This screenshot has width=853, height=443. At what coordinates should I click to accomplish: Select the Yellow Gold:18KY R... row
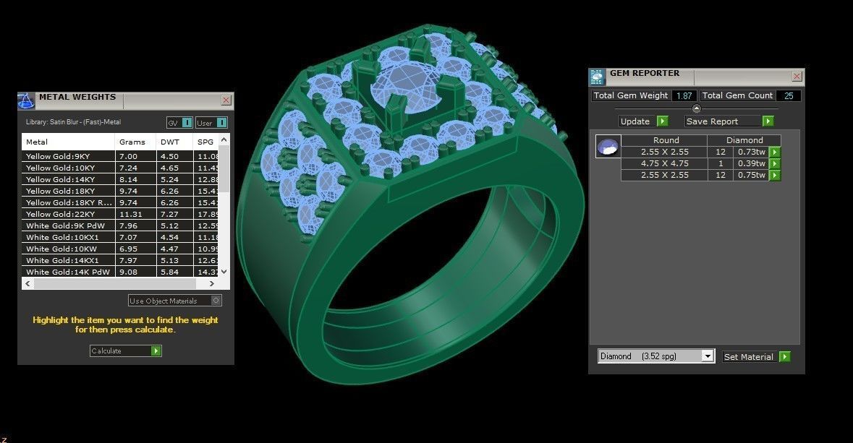point(120,202)
